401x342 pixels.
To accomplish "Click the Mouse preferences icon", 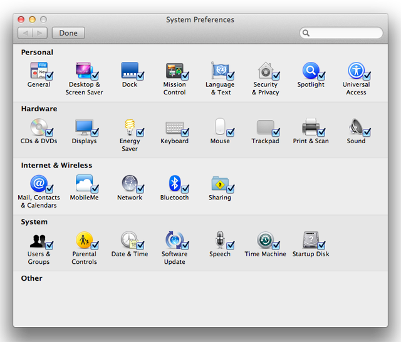I will tap(220, 126).
